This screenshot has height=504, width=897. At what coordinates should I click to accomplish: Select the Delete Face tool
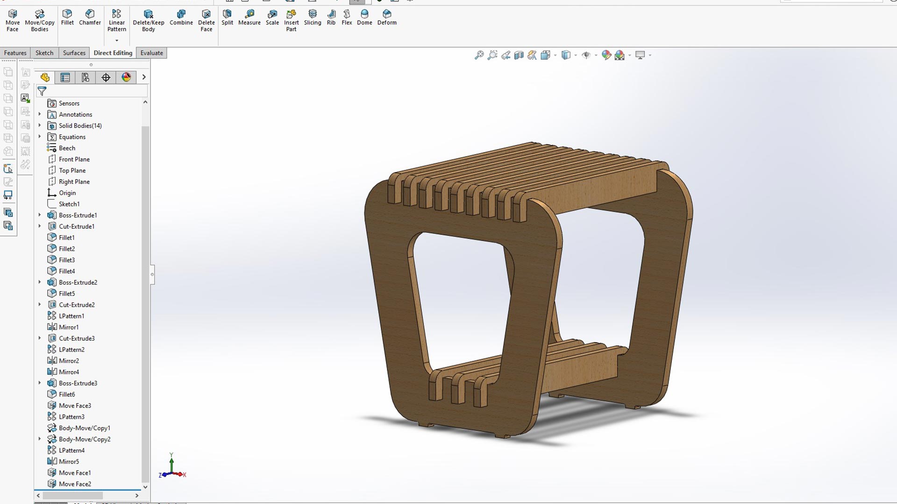[206, 21]
